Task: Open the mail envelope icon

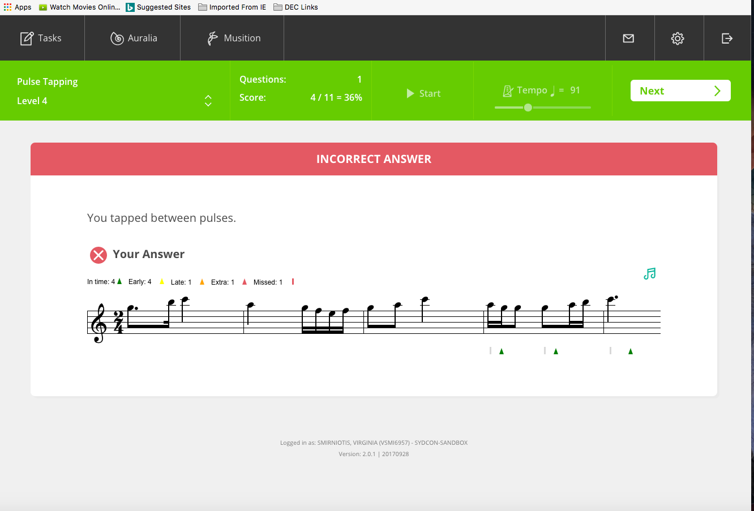Action: [x=628, y=38]
